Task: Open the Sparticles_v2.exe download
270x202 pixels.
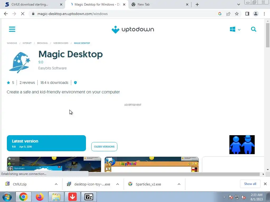Action: [148, 184]
